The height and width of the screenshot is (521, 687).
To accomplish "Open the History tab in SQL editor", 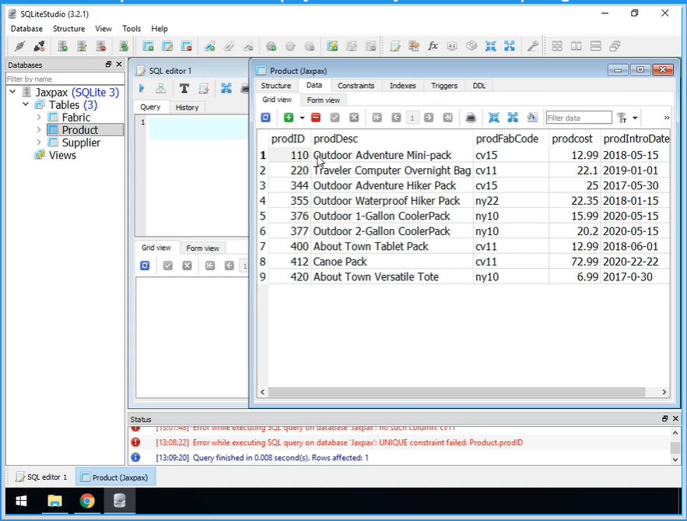I will click(x=187, y=107).
